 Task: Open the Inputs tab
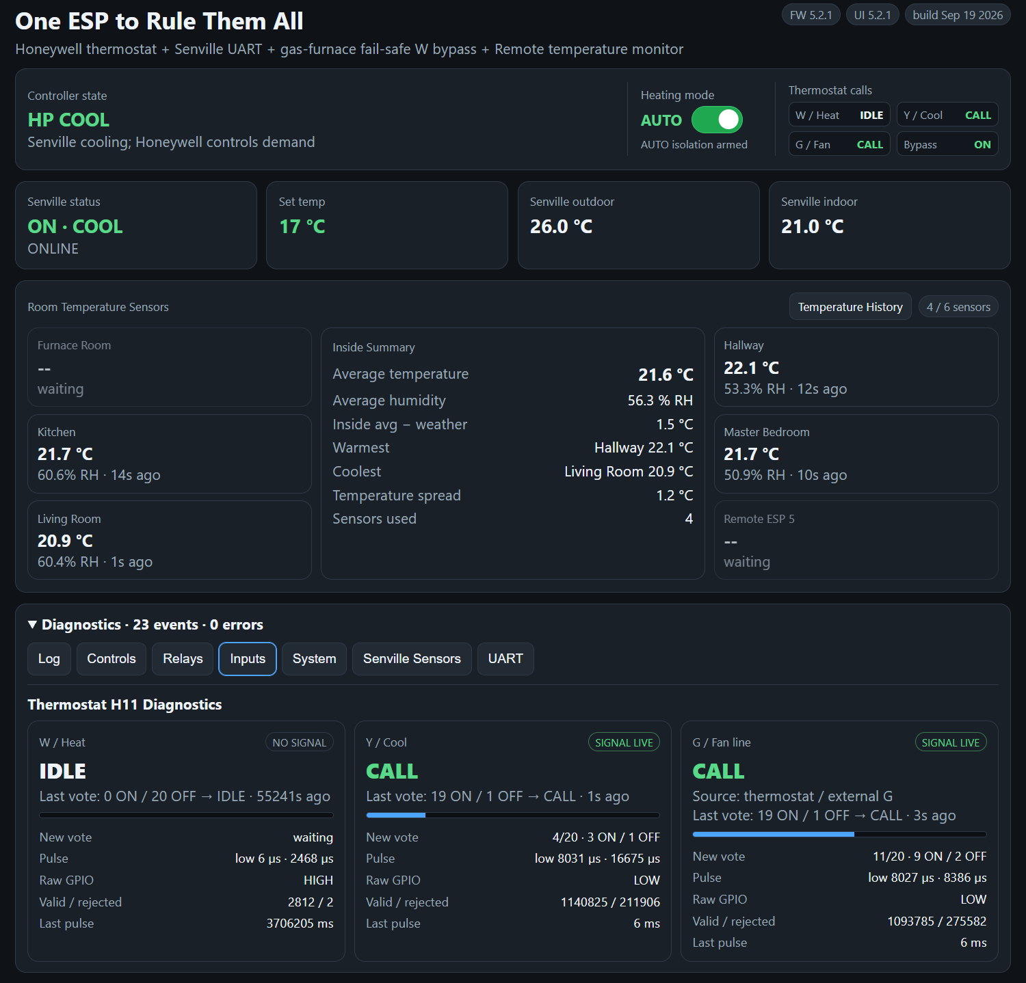(248, 659)
